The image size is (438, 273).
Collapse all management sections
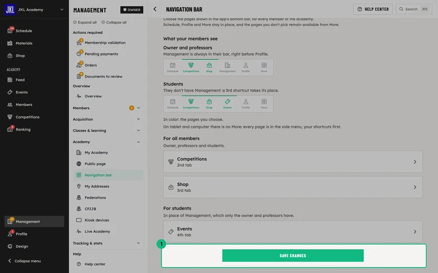(x=114, y=22)
